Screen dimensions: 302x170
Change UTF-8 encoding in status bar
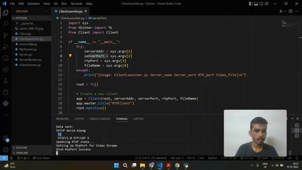tap(191, 158)
